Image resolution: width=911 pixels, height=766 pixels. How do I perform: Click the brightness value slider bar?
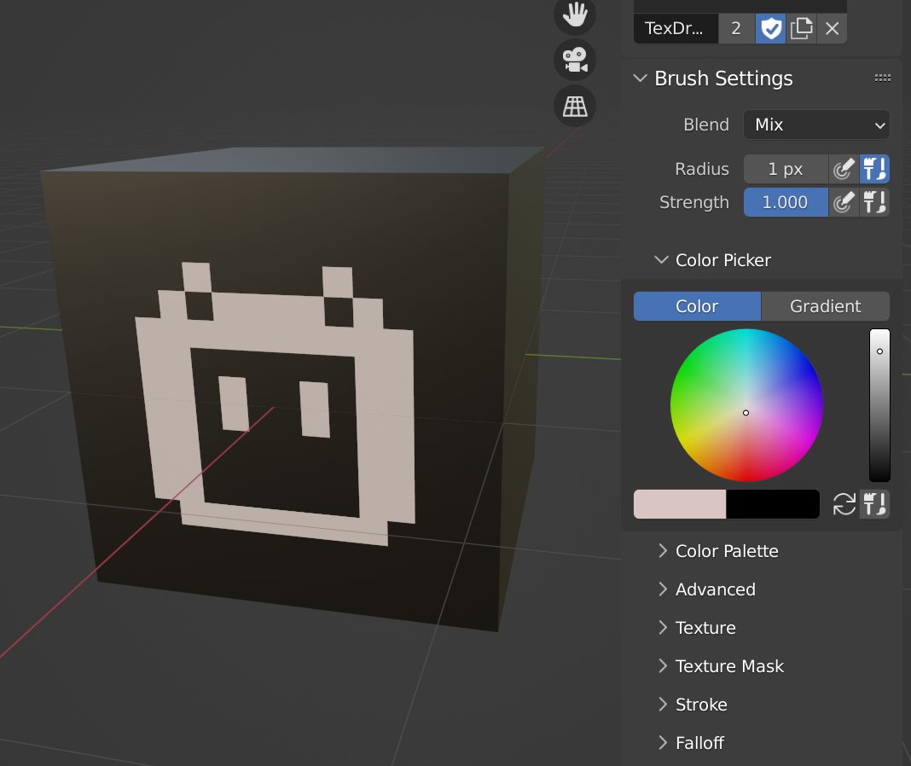(879, 405)
